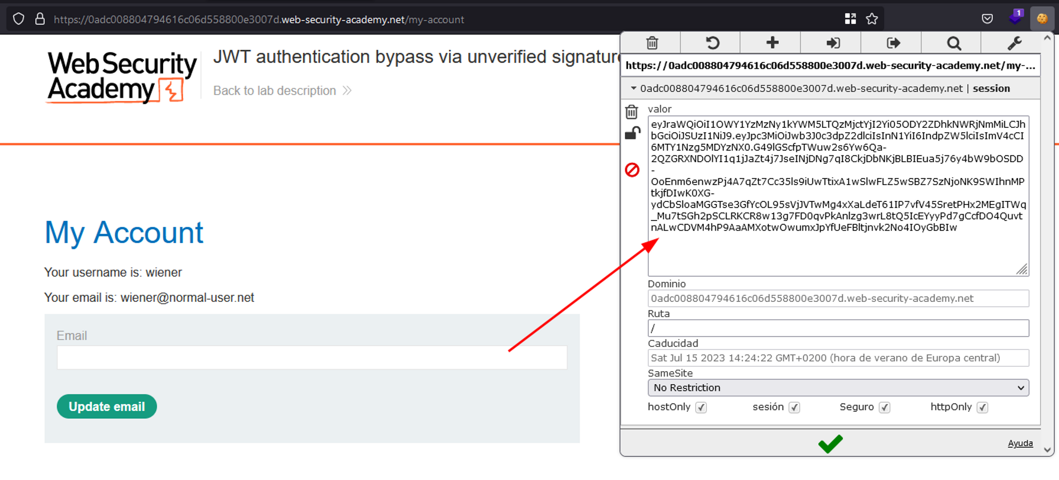This screenshot has height=480, width=1059.
Task: Export cookies using the export arrow icon
Action: click(x=893, y=43)
